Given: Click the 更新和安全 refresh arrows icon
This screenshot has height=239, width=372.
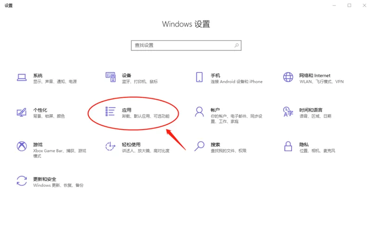Looking at the screenshot, I should [21, 181].
